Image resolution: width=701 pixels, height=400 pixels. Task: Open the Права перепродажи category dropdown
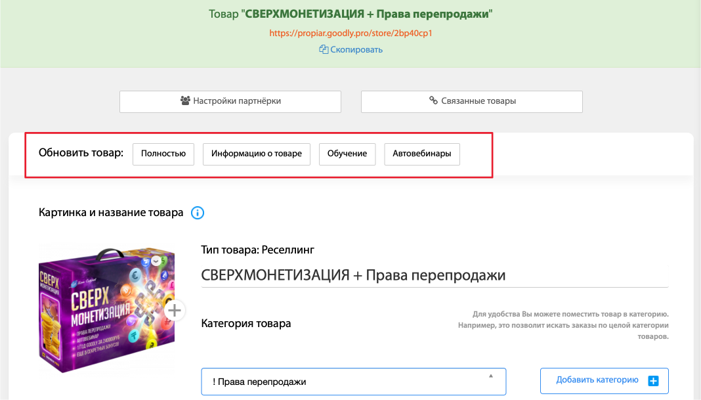[354, 382]
